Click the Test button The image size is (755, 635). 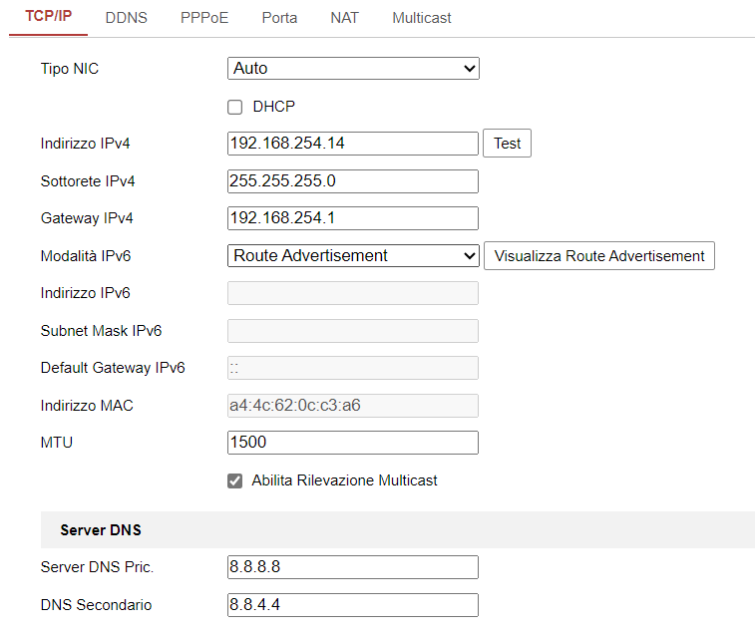507,144
